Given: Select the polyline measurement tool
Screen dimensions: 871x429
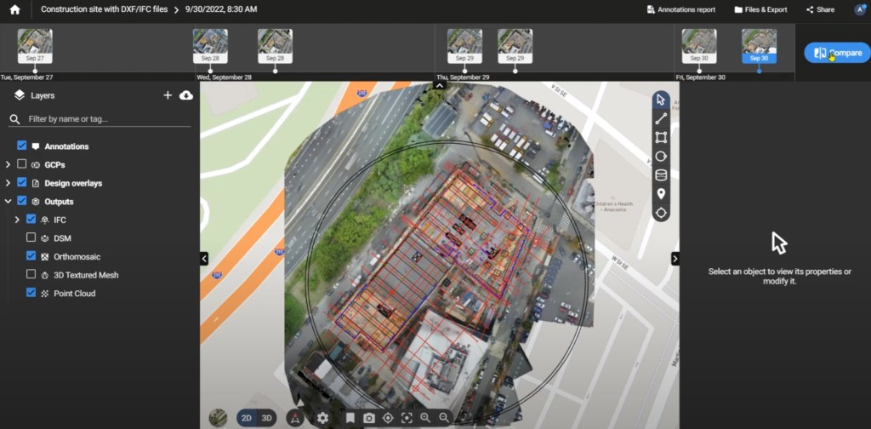Looking at the screenshot, I should pos(661,118).
